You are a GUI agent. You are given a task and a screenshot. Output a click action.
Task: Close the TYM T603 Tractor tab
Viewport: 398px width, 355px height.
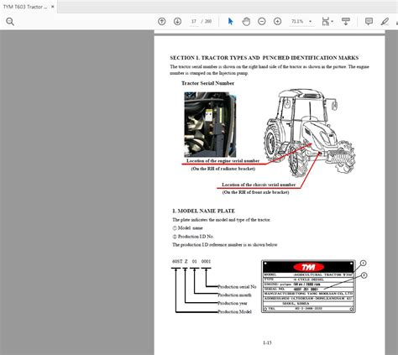(53, 7)
